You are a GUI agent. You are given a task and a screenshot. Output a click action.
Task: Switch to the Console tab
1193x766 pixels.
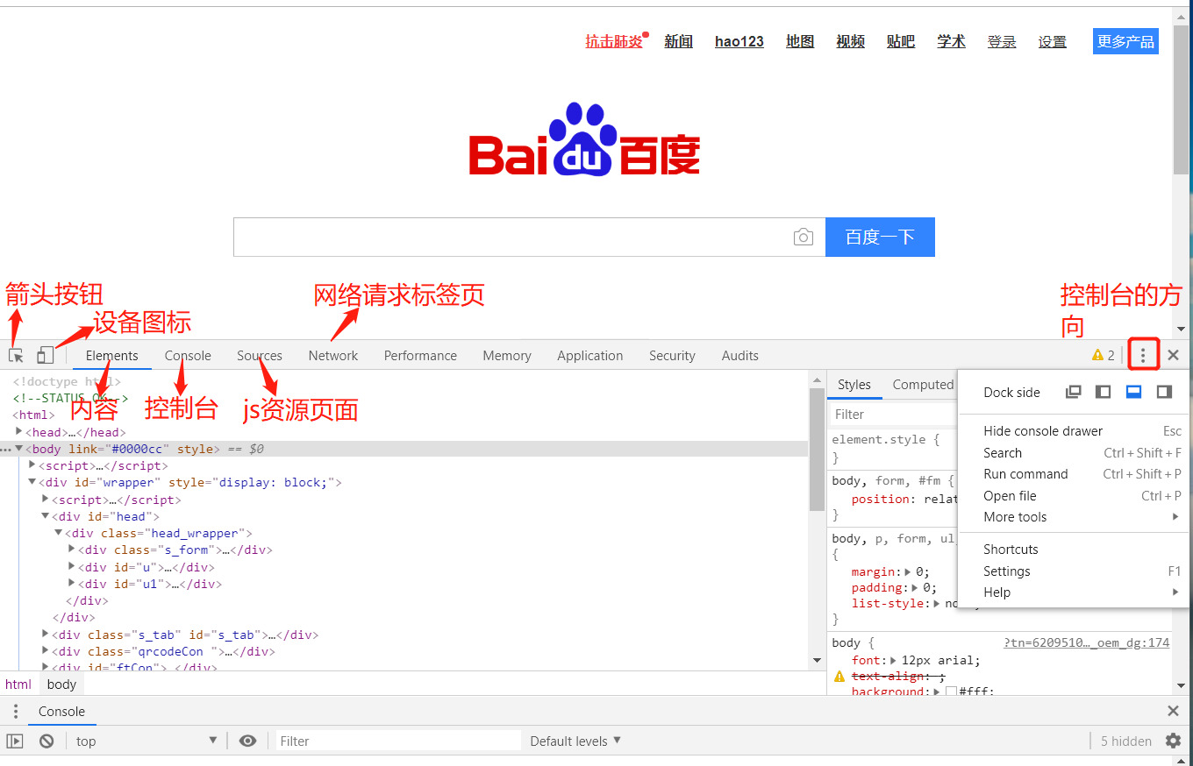(188, 355)
